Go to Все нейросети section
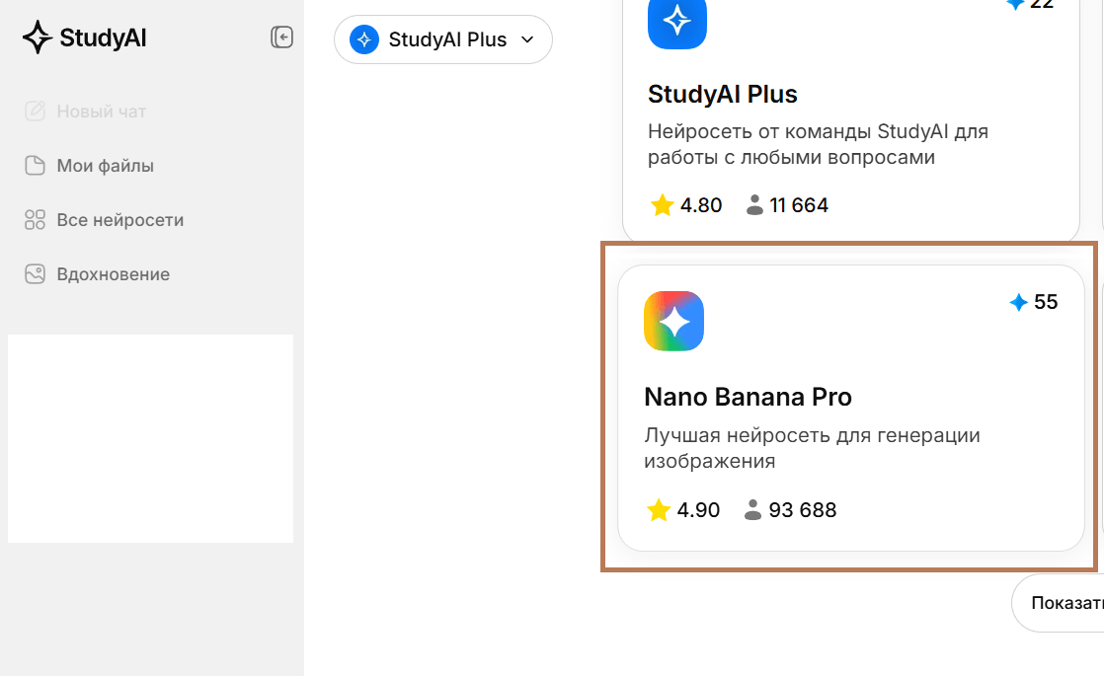 pyautogui.click(x=119, y=219)
